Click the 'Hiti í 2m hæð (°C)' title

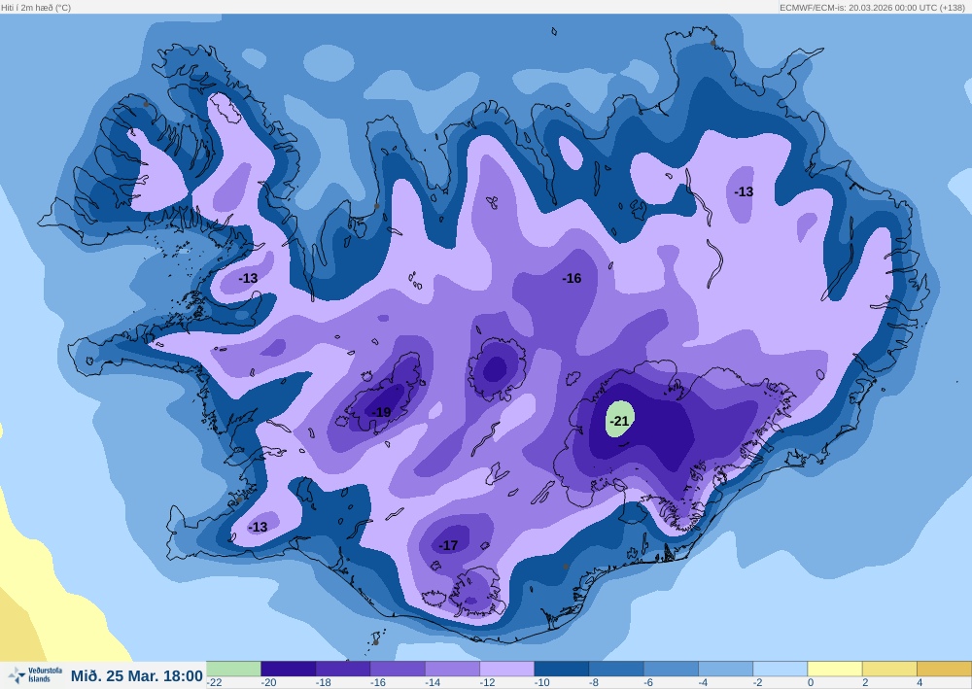coord(36,8)
